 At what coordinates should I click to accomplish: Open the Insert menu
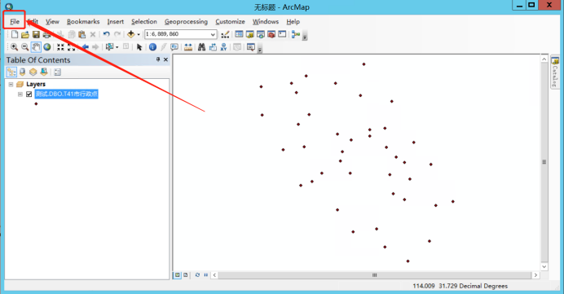point(115,21)
